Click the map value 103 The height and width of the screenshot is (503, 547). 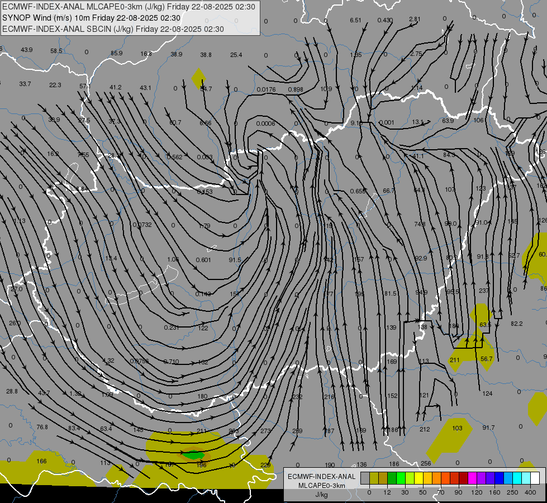pos(457,428)
